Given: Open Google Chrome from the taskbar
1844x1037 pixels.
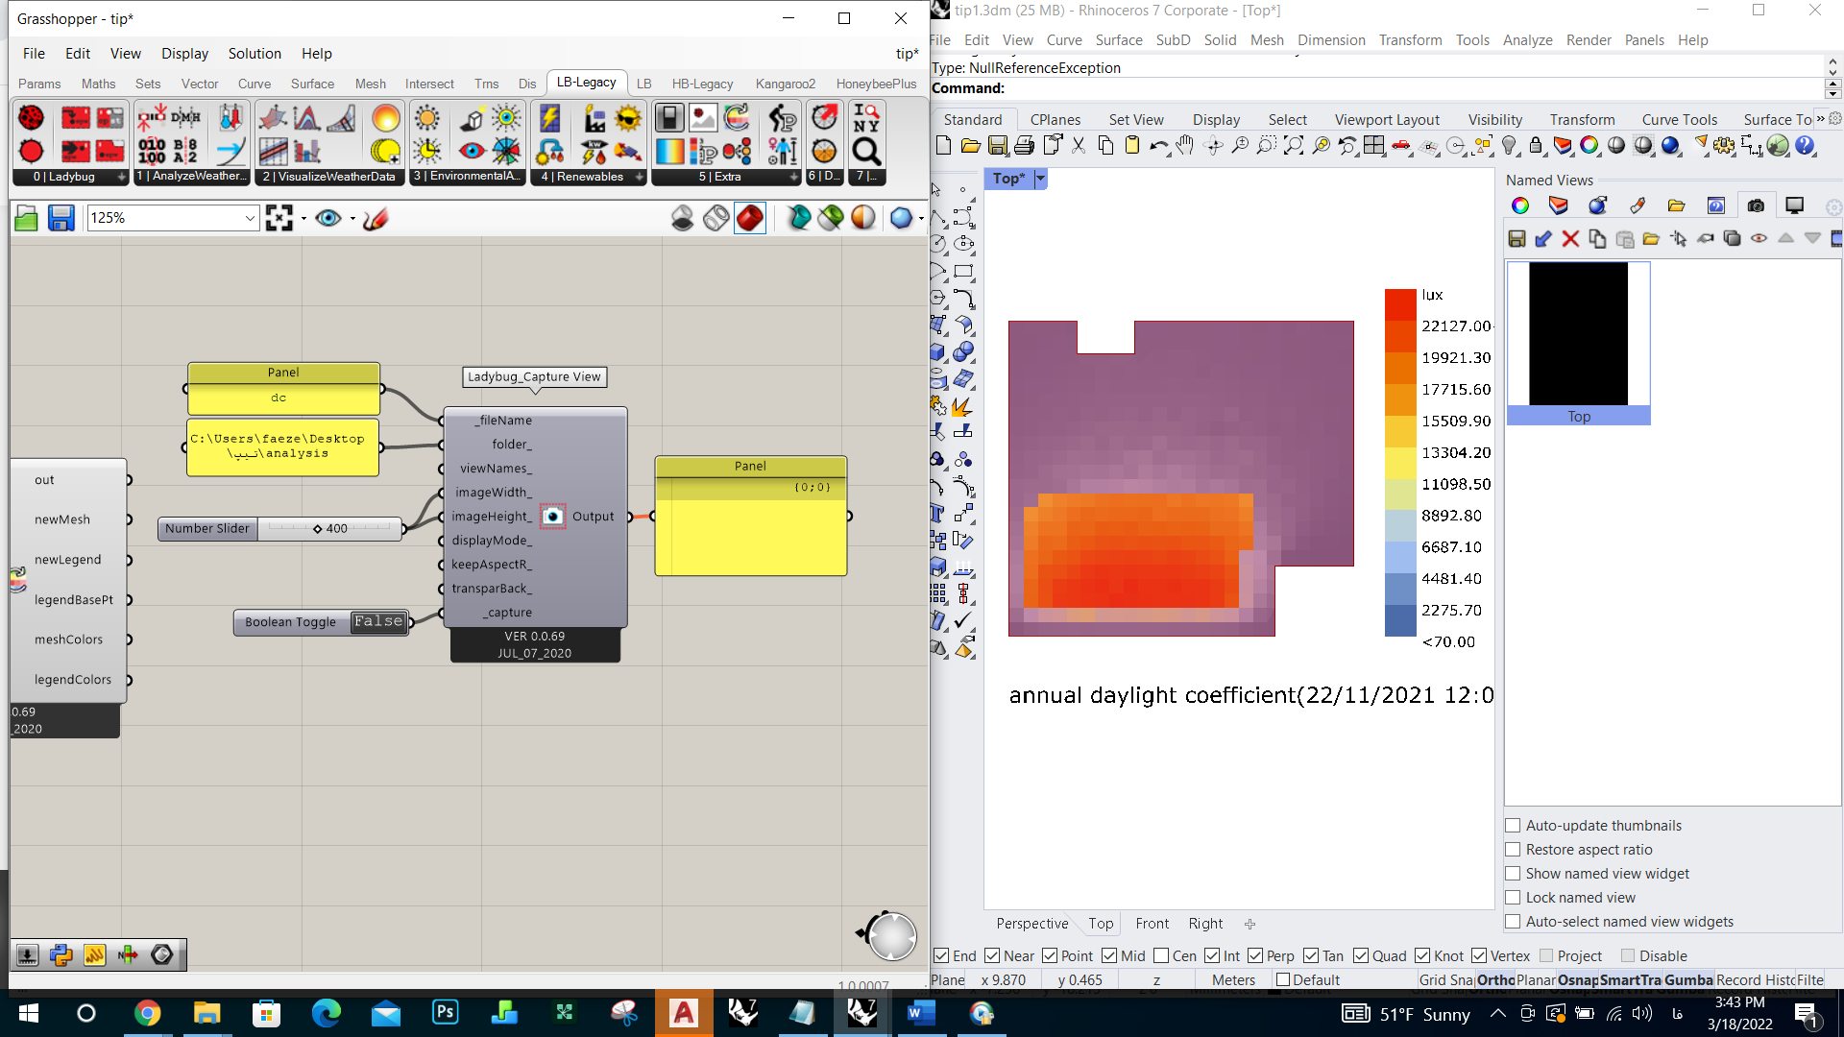Looking at the screenshot, I should point(147,1013).
